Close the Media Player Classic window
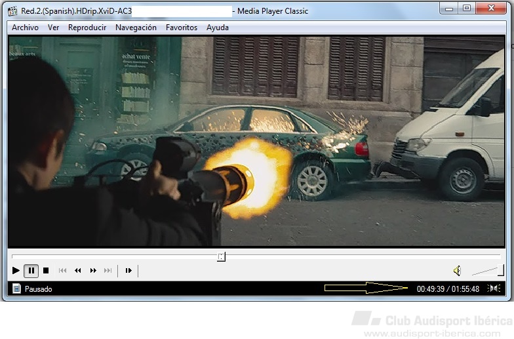Screen dimensions: 514x339 tap(491, 8)
